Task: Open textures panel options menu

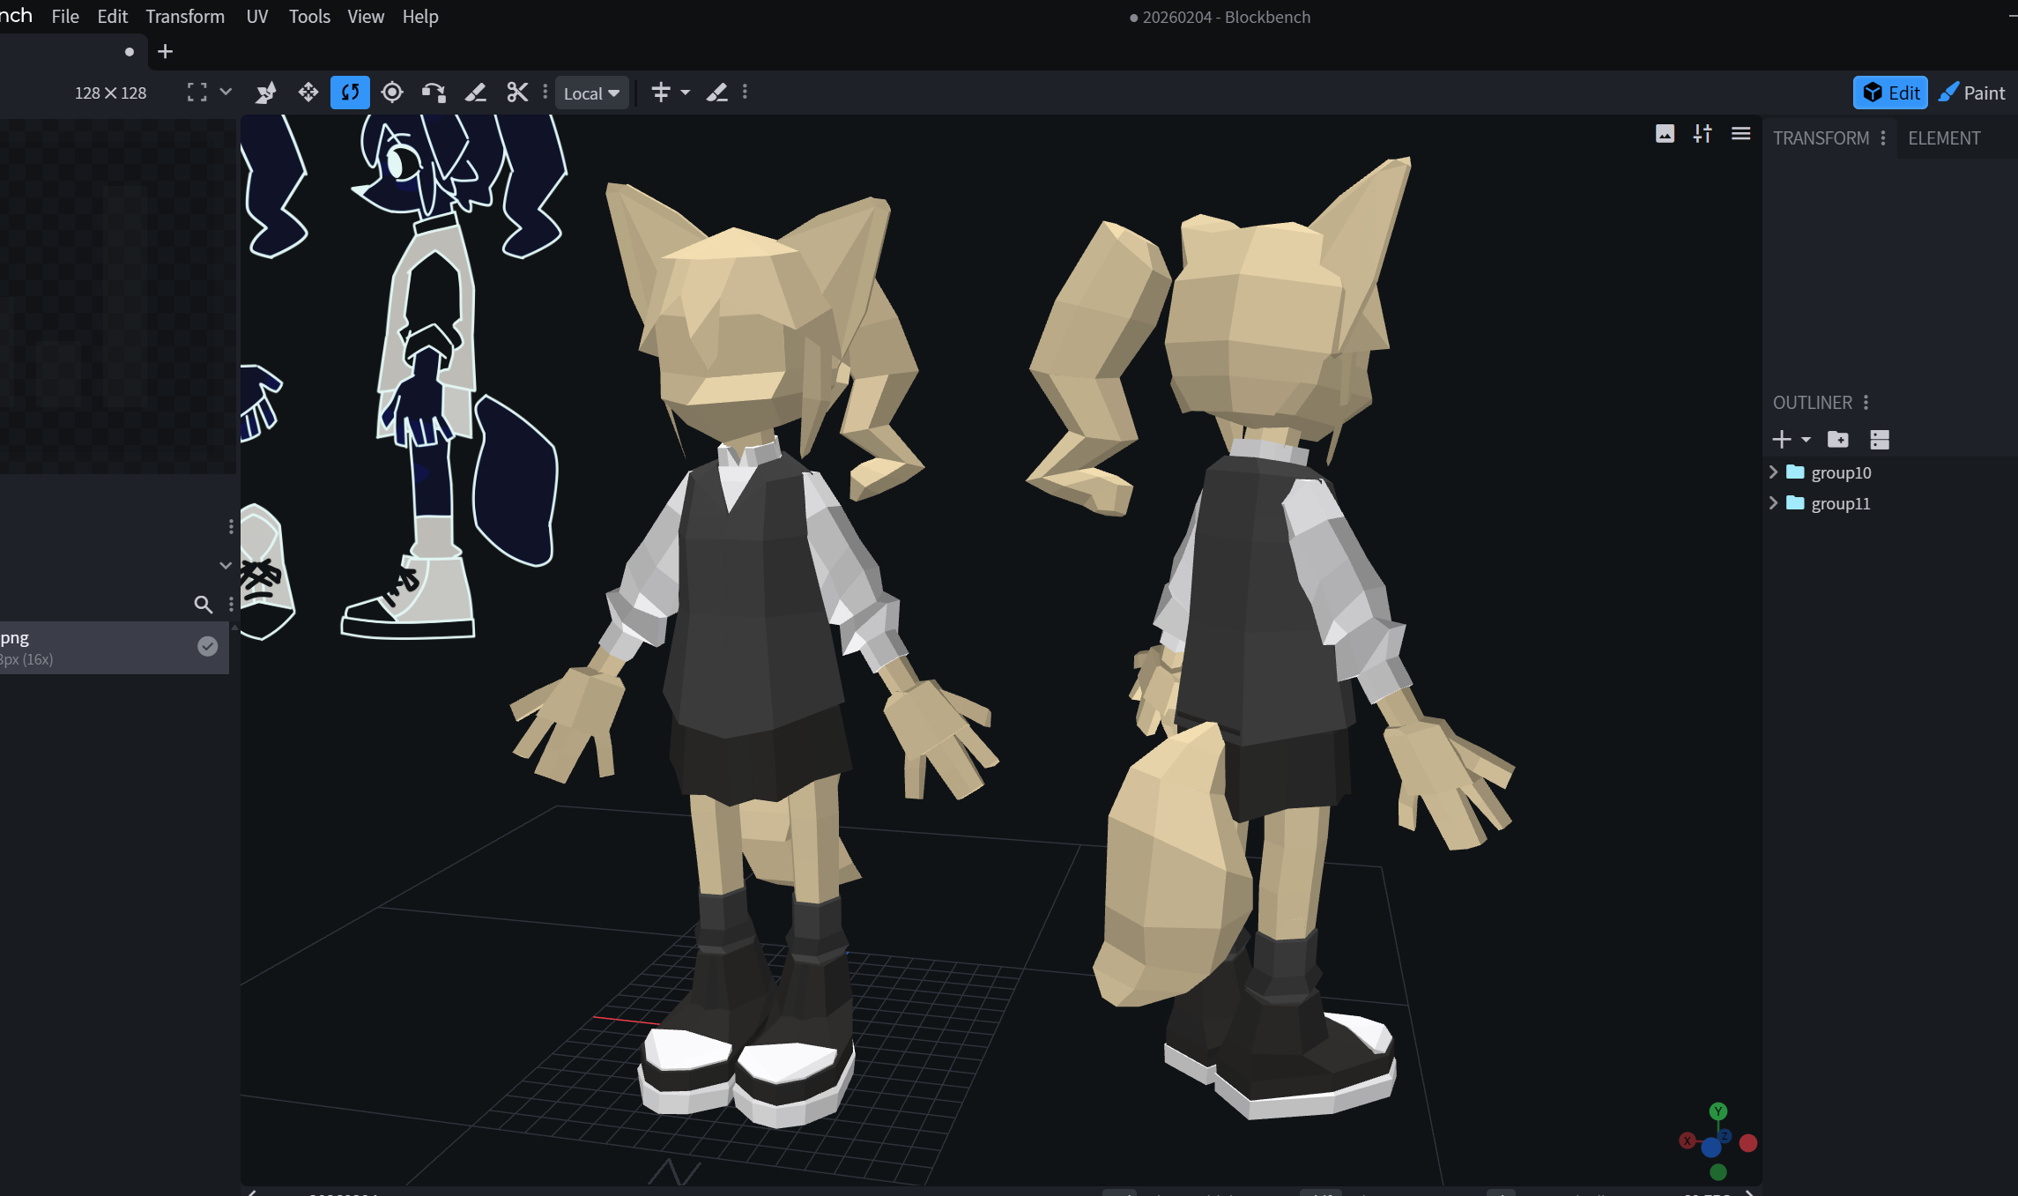Action: pyautogui.click(x=231, y=604)
